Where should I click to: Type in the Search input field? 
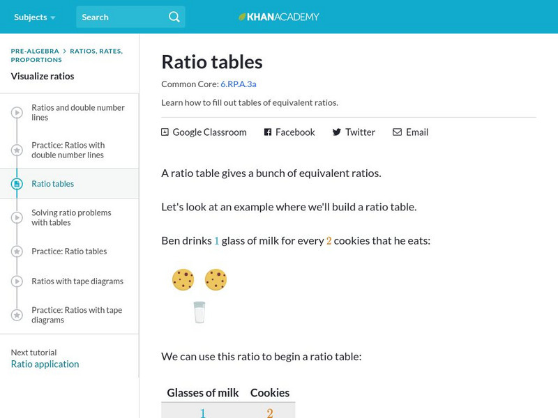[x=122, y=17]
